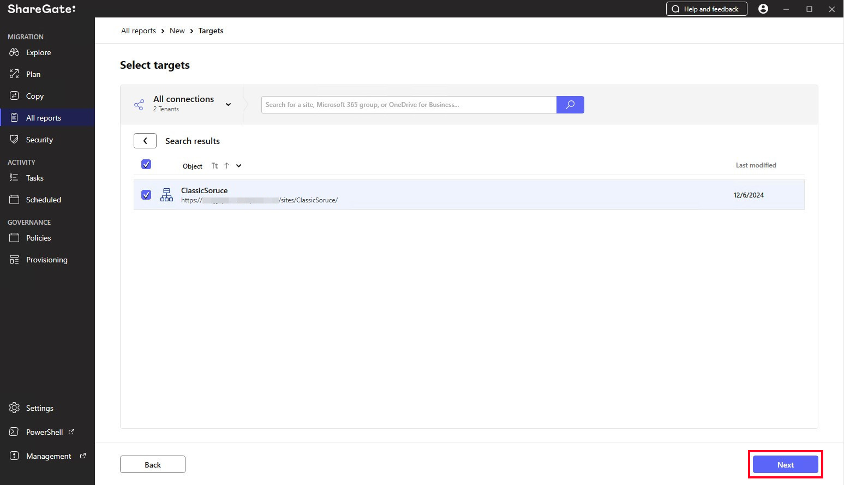Image resolution: width=844 pixels, height=485 pixels.
Task: Toggle sort direction arrow beside Object
Action: click(x=226, y=166)
